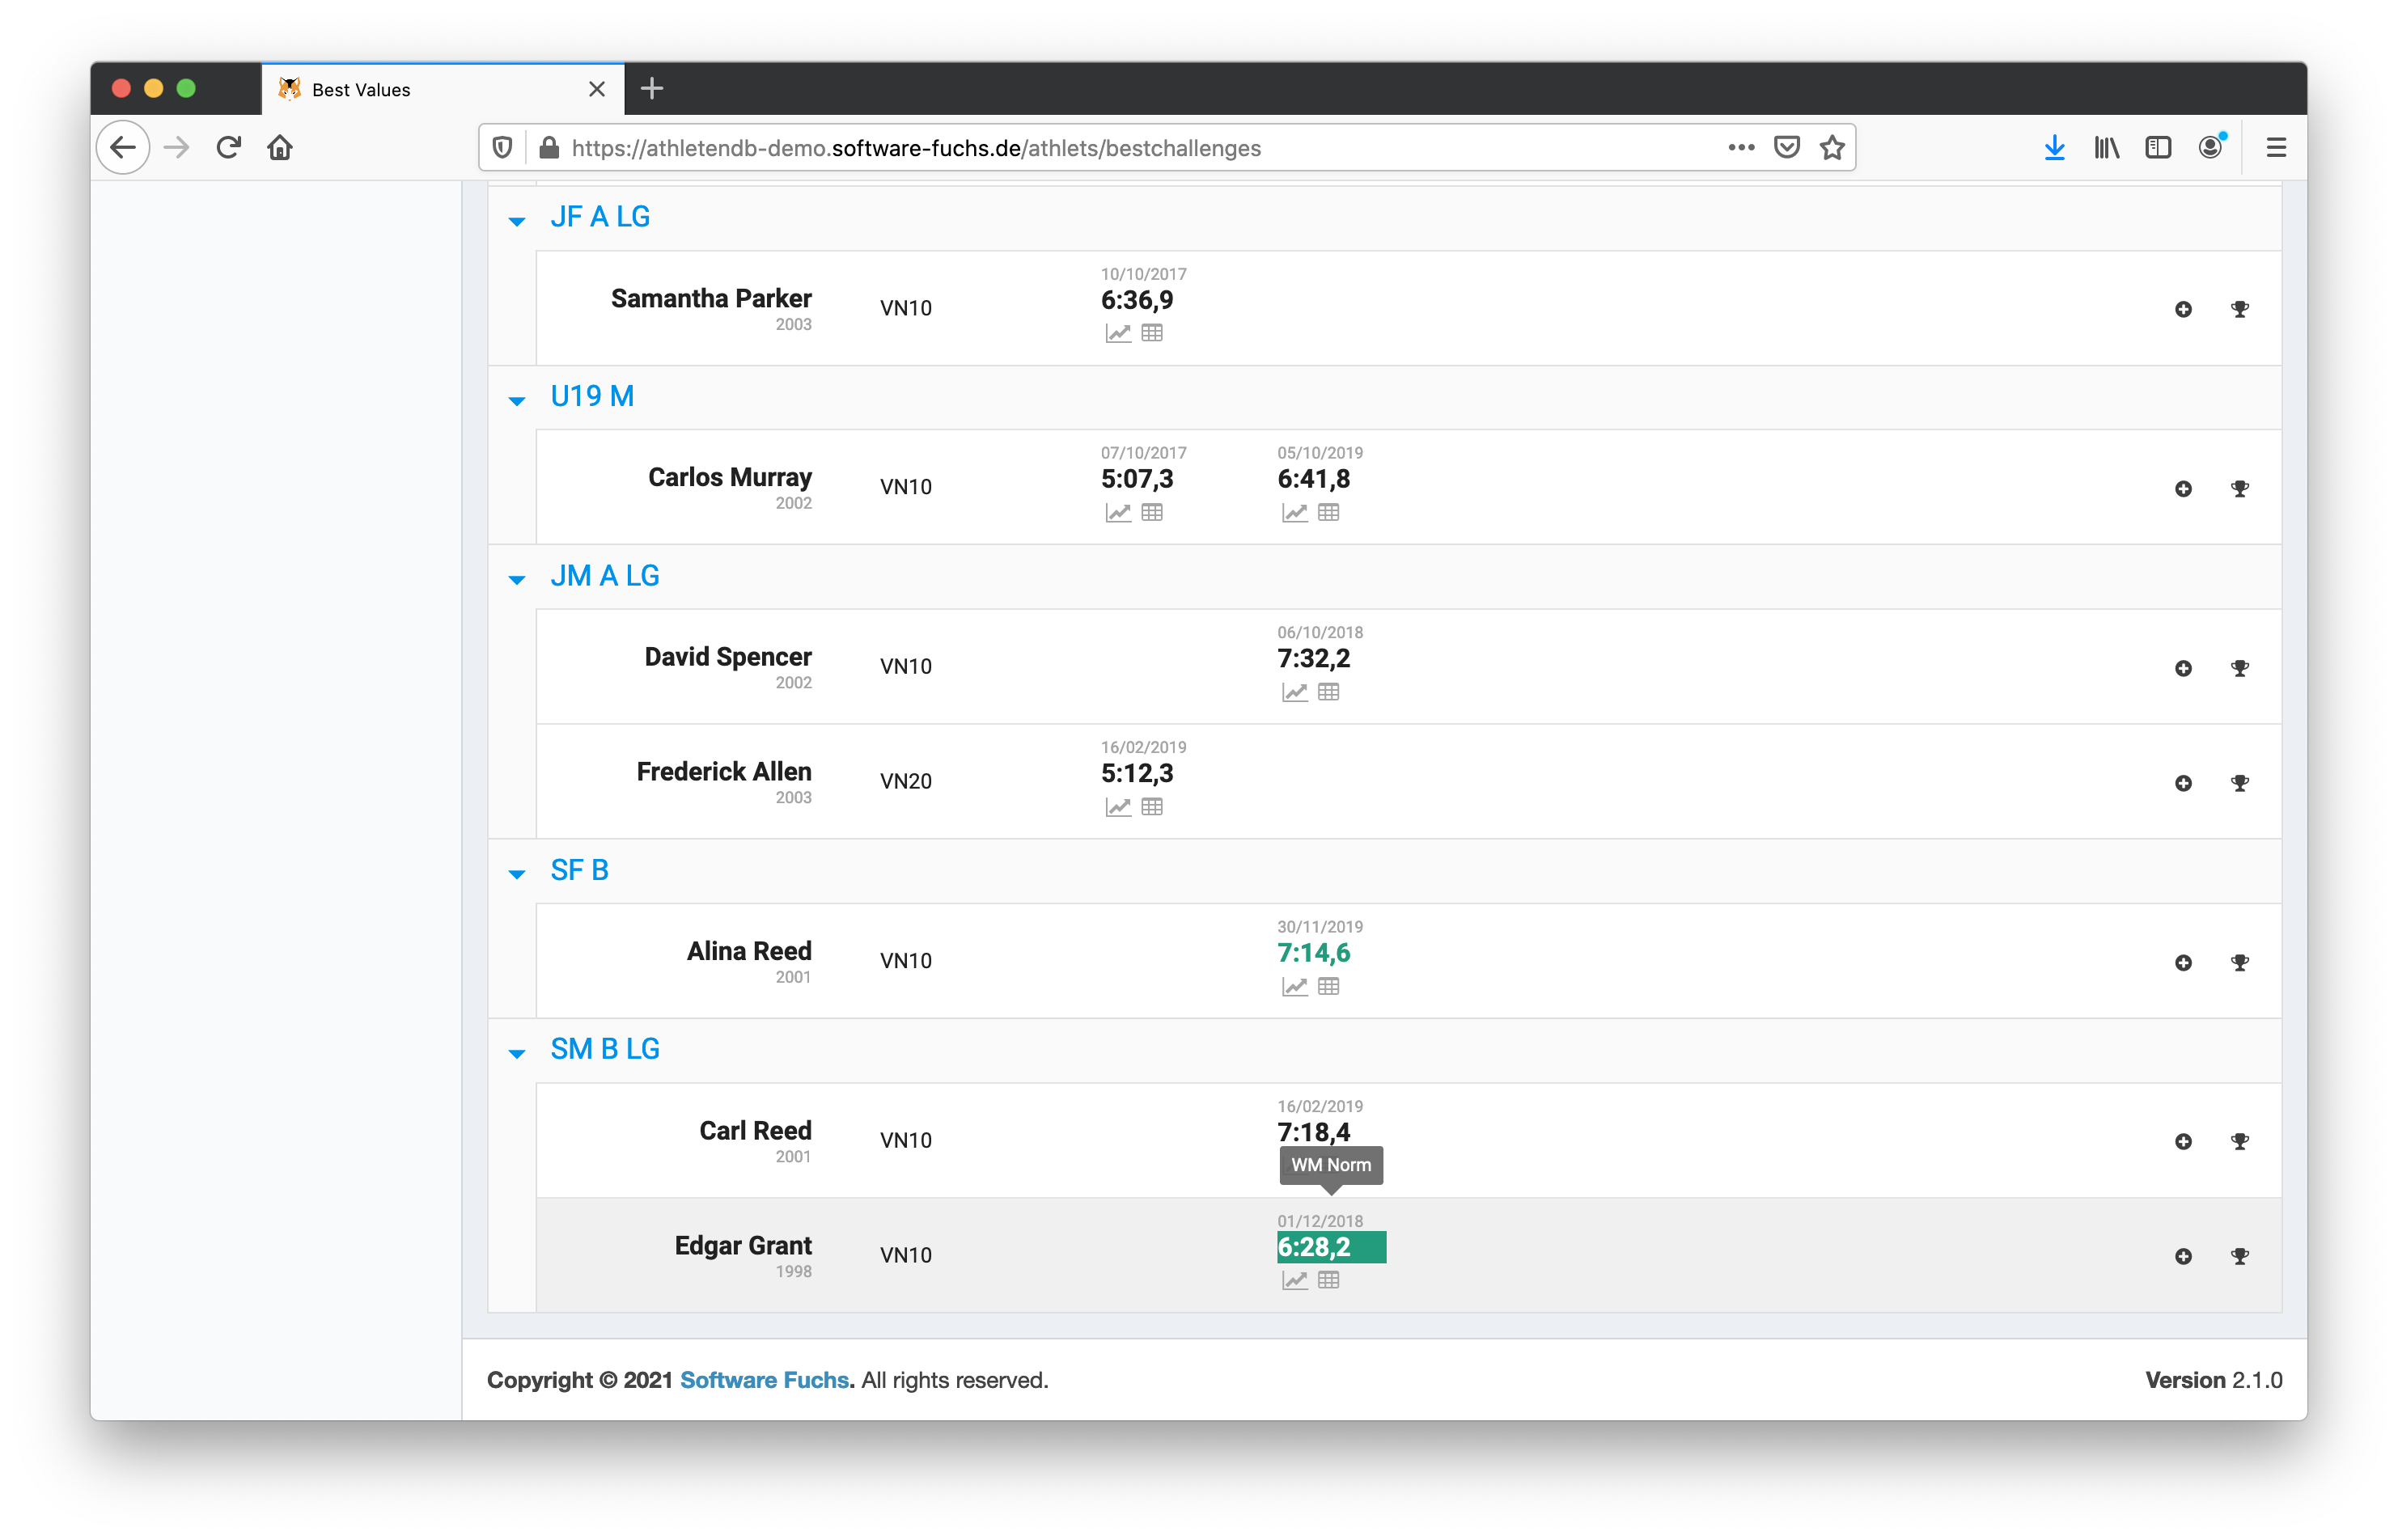Open the Firefox library menu
The width and height of the screenshot is (2398, 1540).
tap(2106, 148)
